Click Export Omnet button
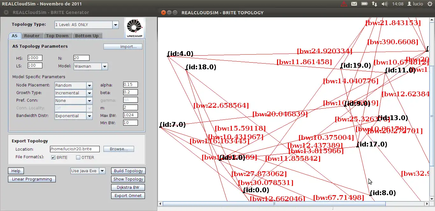The height and width of the screenshot is (211, 435). tap(128, 195)
